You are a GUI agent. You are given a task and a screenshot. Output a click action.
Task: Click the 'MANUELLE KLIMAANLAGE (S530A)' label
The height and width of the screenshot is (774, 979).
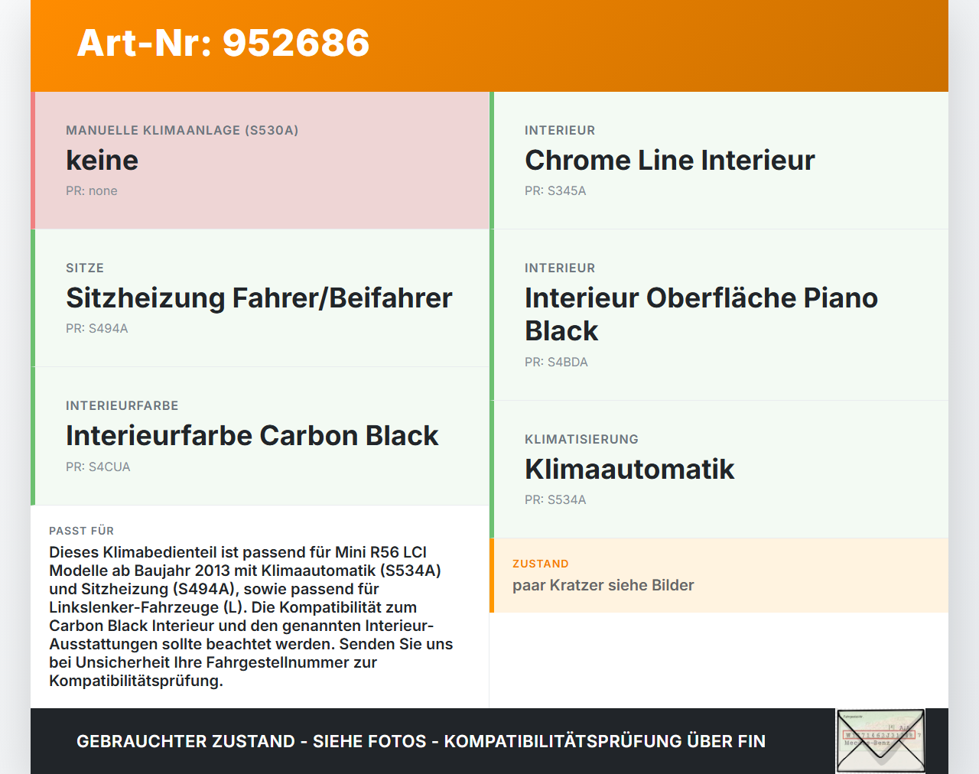[182, 130]
